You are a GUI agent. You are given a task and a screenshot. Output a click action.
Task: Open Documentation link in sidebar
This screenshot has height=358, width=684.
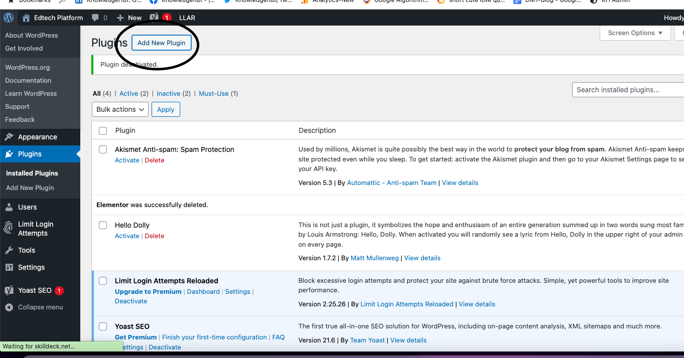[28, 80]
